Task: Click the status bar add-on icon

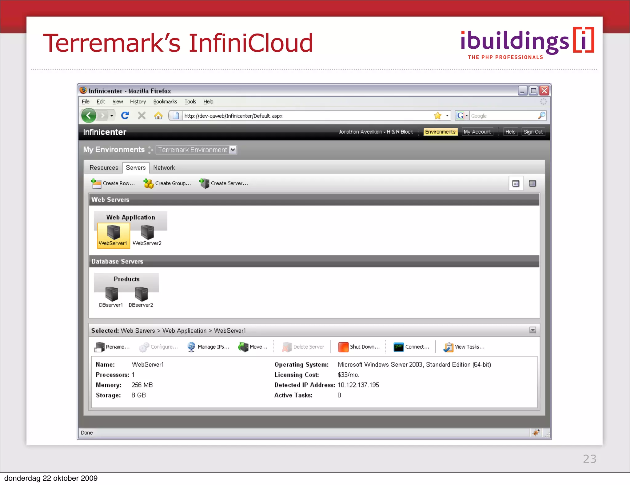Action: pyautogui.click(x=536, y=432)
